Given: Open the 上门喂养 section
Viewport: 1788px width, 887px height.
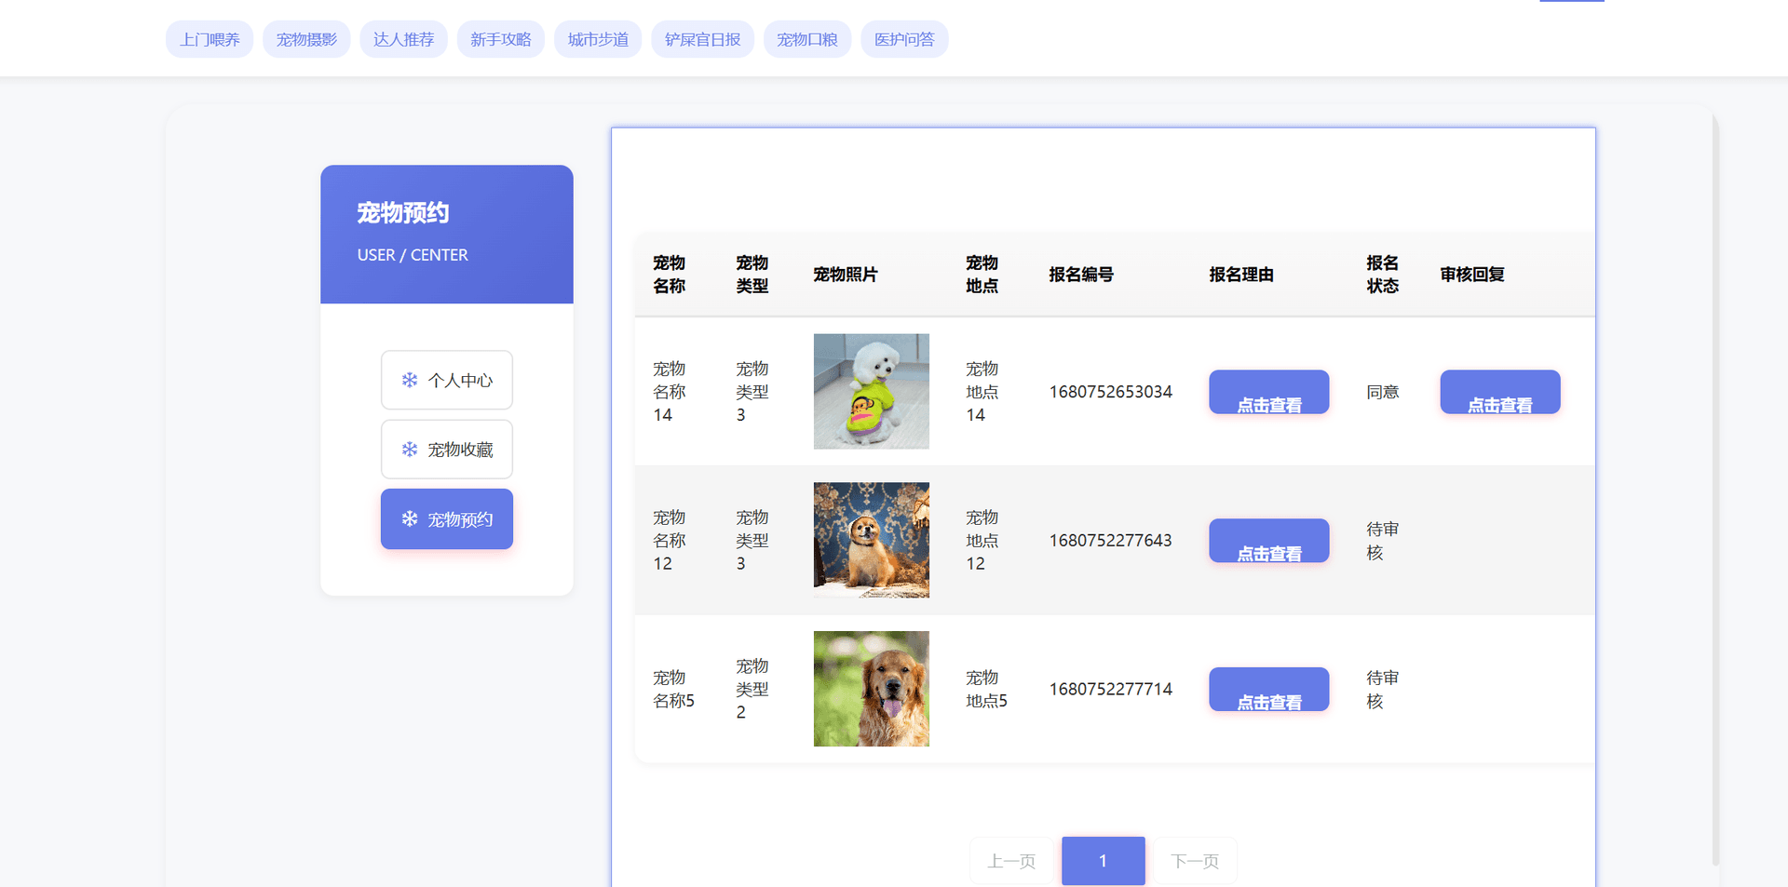Looking at the screenshot, I should (x=209, y=38).
